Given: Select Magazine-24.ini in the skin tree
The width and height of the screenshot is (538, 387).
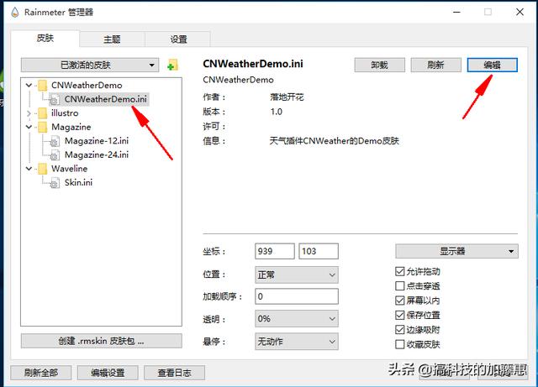Looking at the screenshot, I should pyautogui.click(x=97, y=155).
